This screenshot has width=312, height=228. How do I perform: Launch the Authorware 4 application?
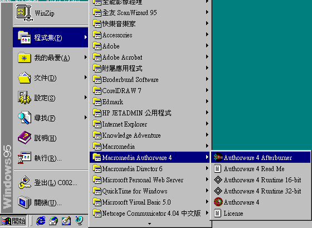coord(261,202)
